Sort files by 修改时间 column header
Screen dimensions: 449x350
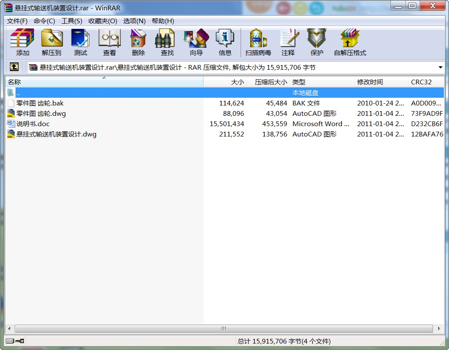pyautogui.click(x=381, y=82)
